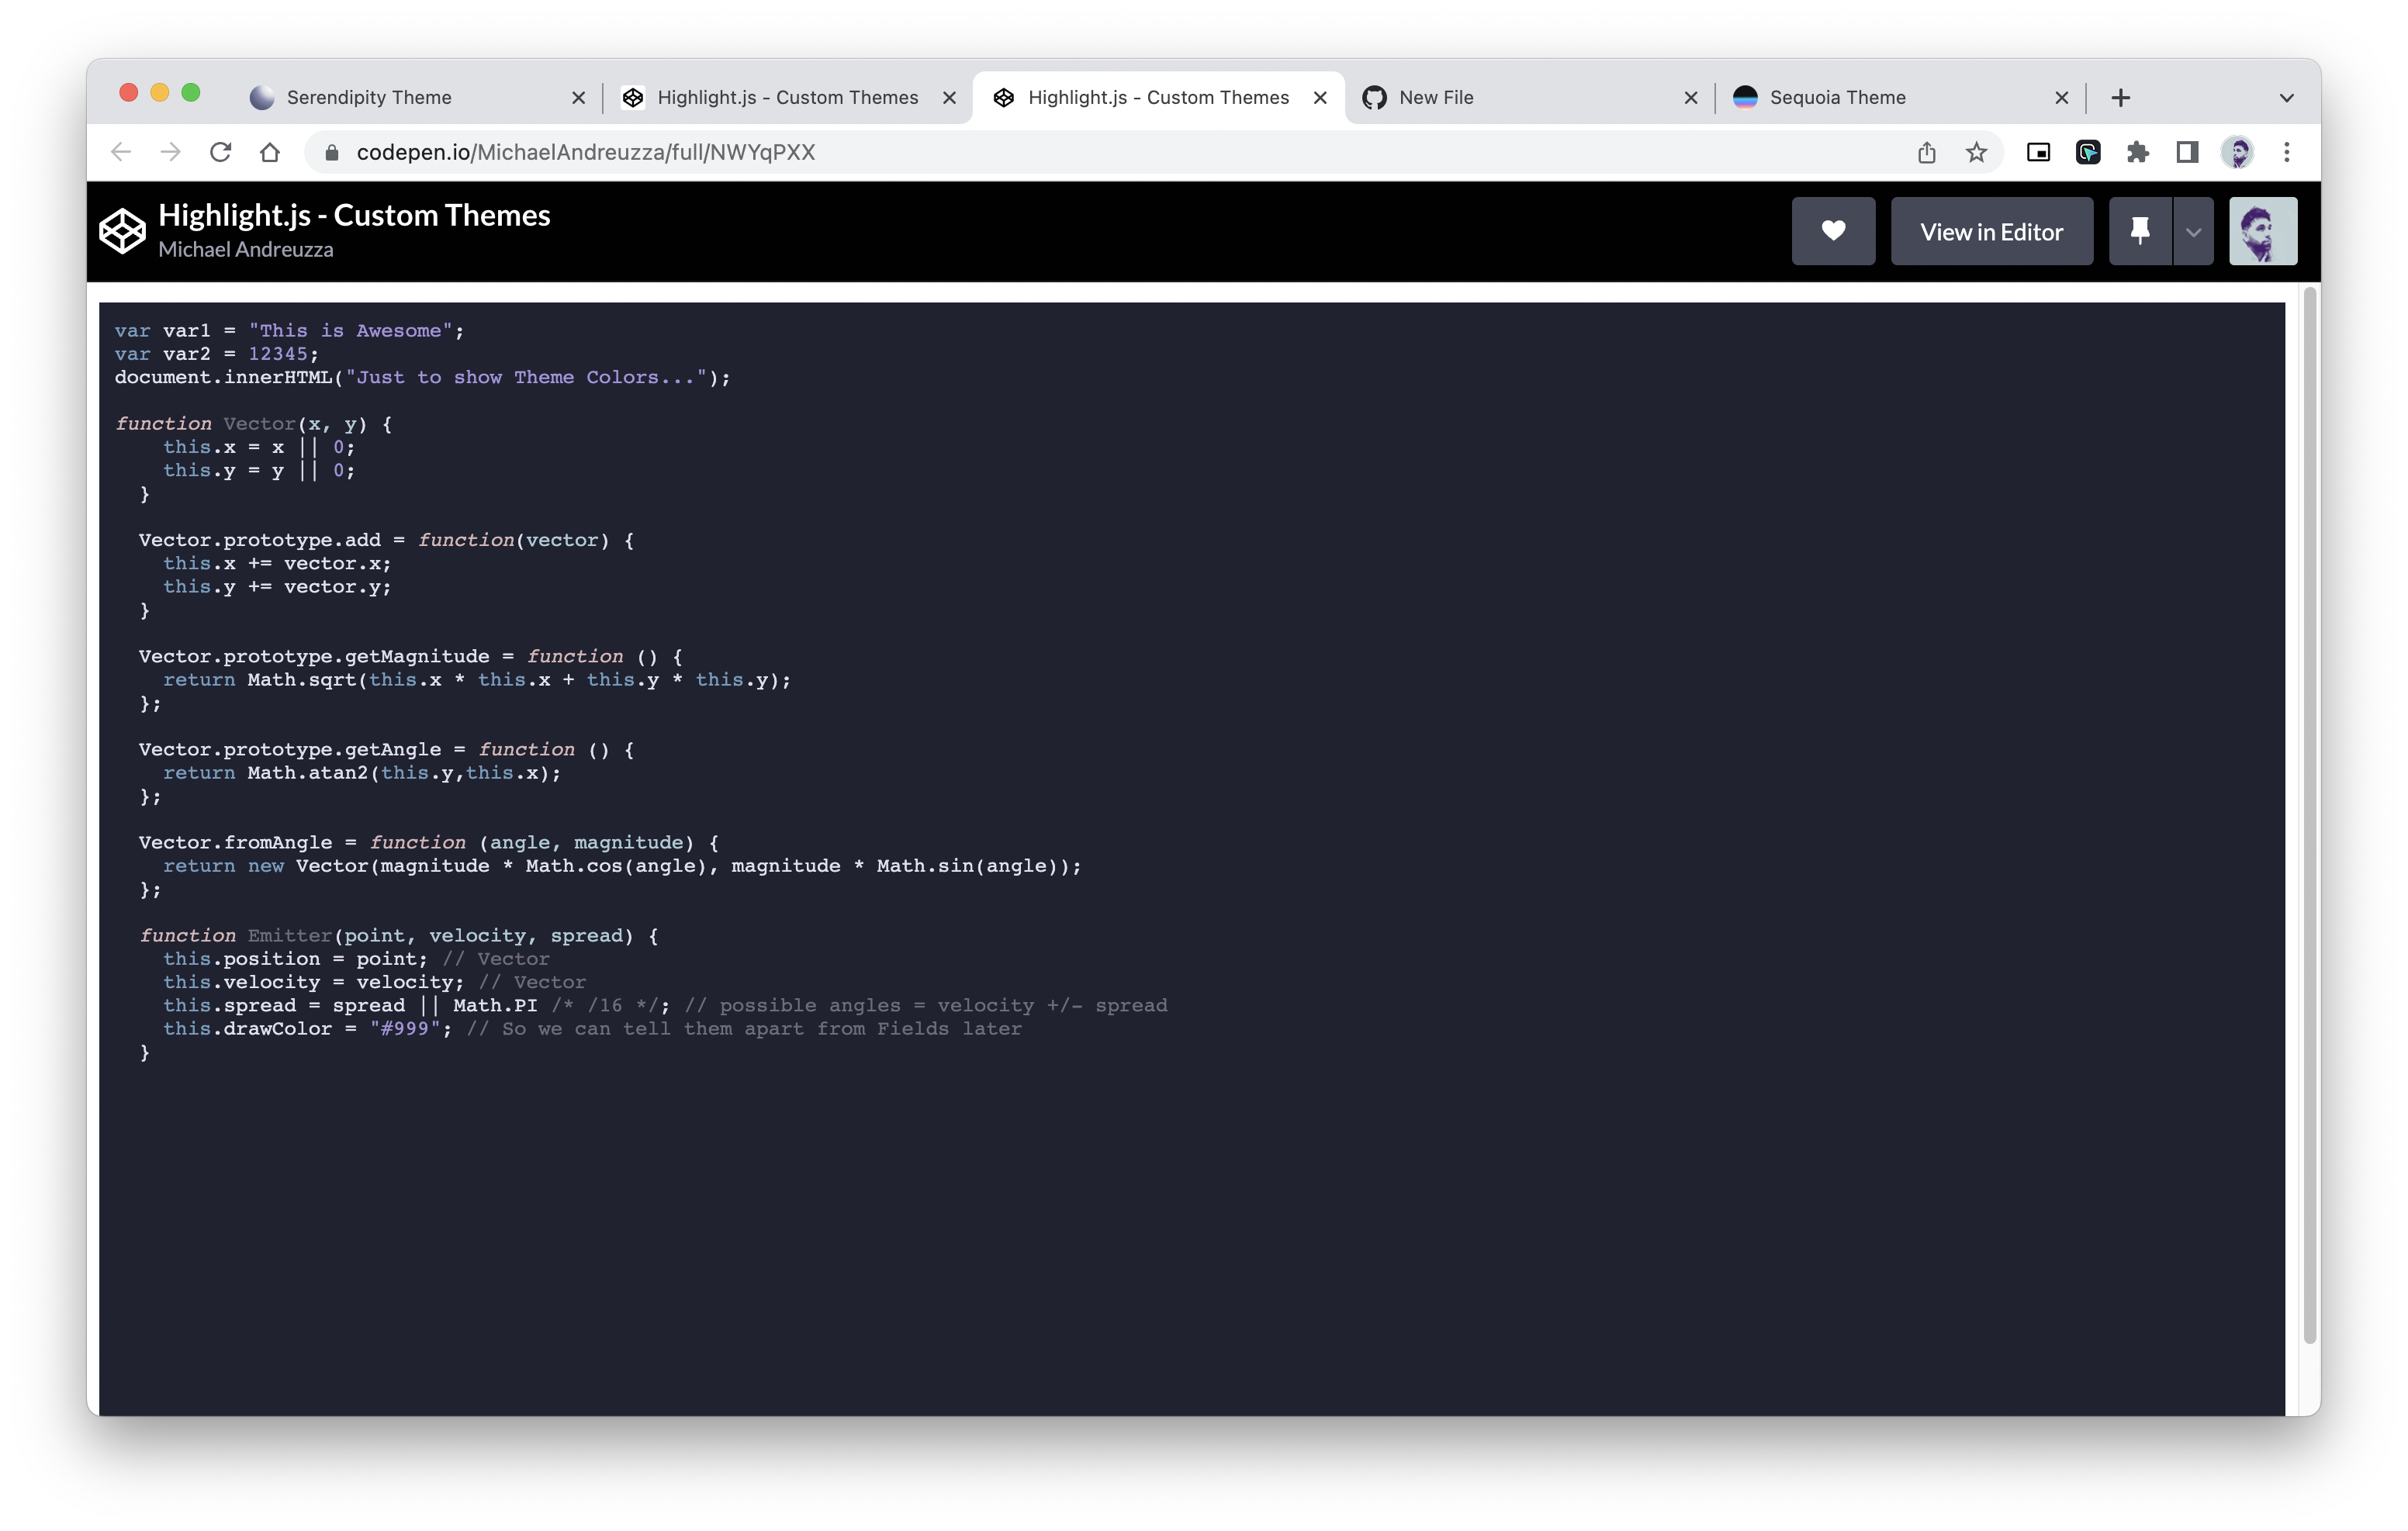The image size is (2408, 1531).
Task: Toggle picture-in-picture media icon
Action: [x=2037, y=152]
